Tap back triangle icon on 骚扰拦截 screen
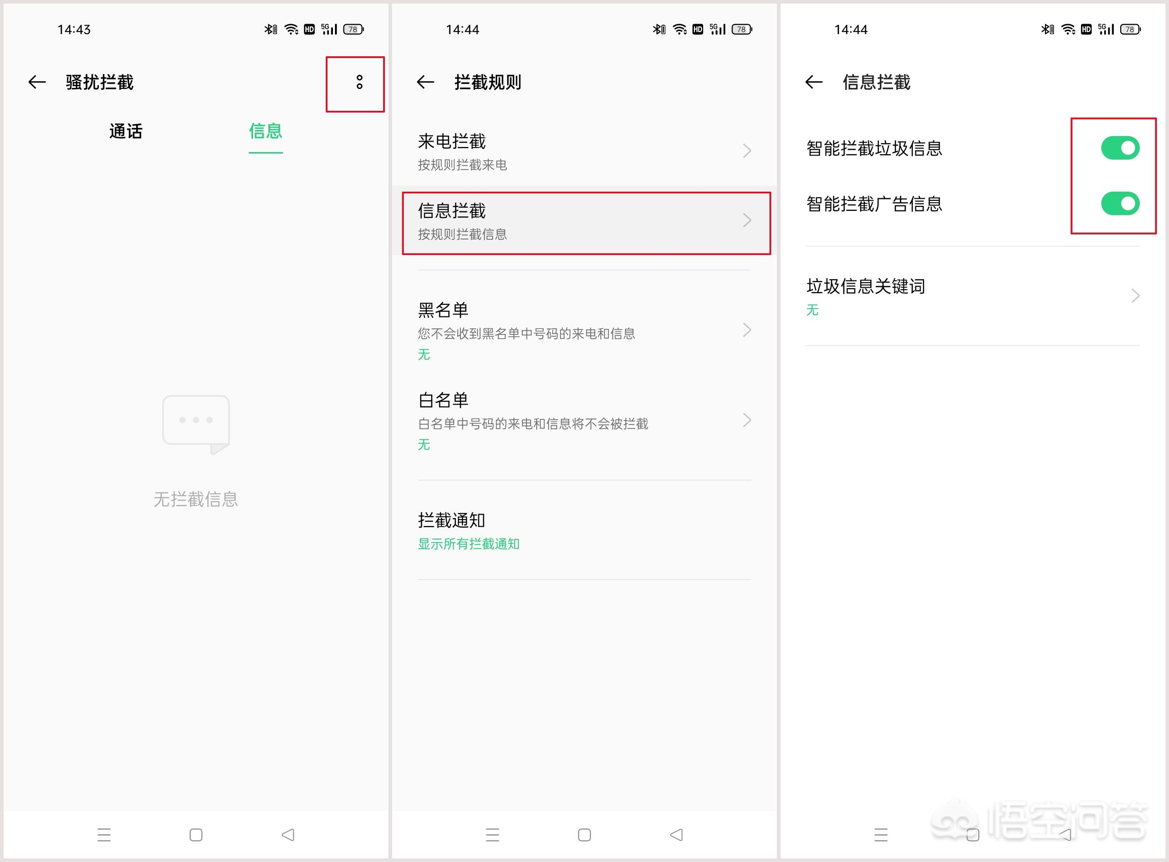The width and height of the screenshot is (1169, 862). [288, 835]
